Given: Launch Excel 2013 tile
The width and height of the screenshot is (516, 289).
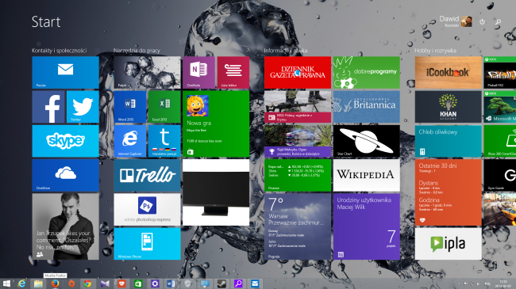Looking at the screenshot, I should [164, 107].
